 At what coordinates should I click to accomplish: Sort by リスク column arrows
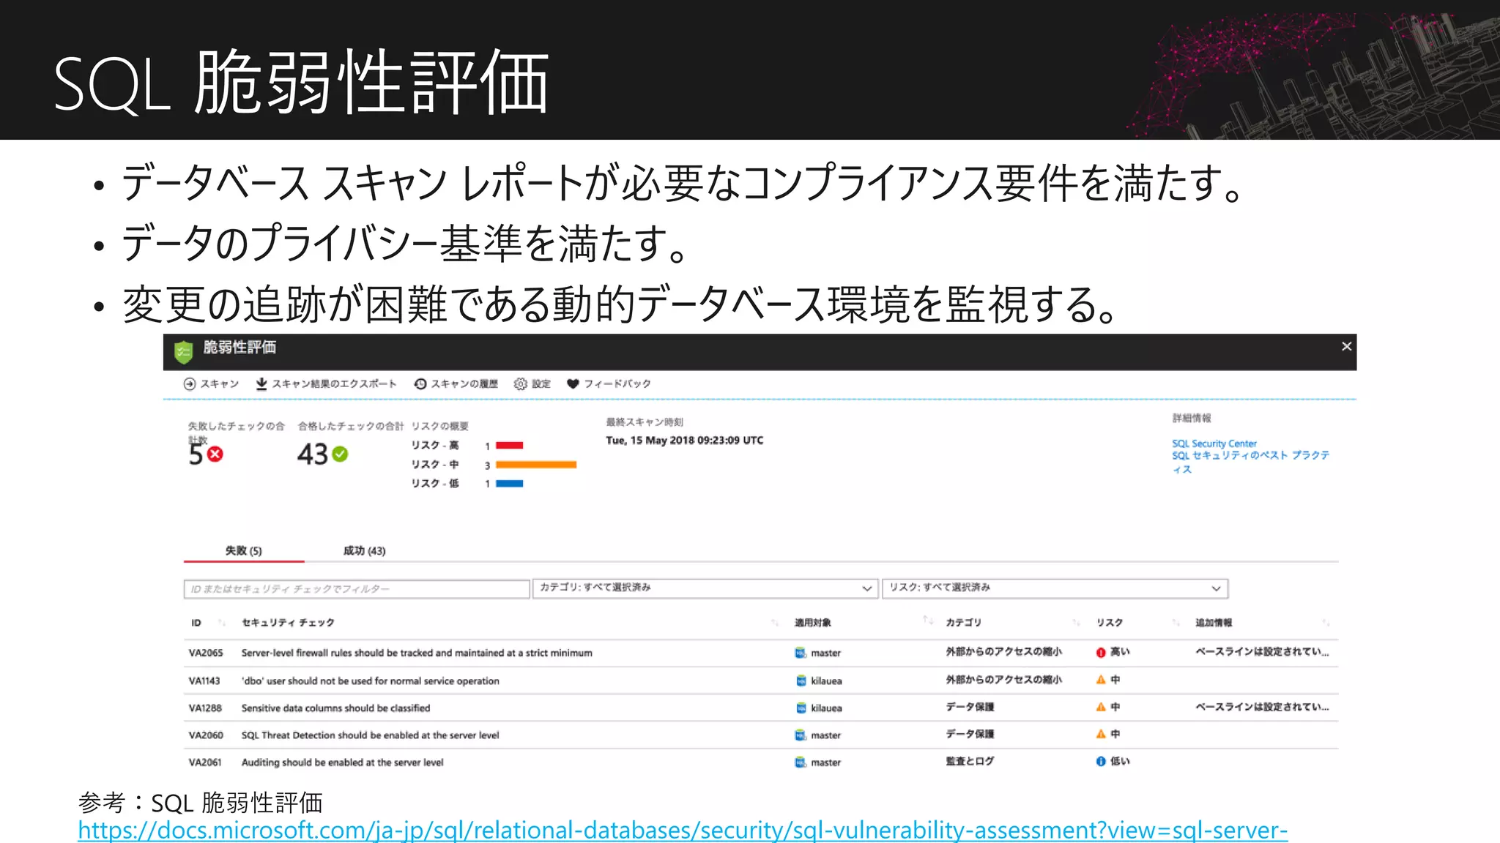pos(1176,623)
